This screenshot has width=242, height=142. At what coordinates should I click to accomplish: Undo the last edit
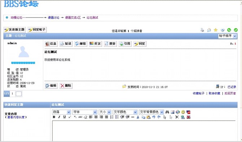(154, 117)
